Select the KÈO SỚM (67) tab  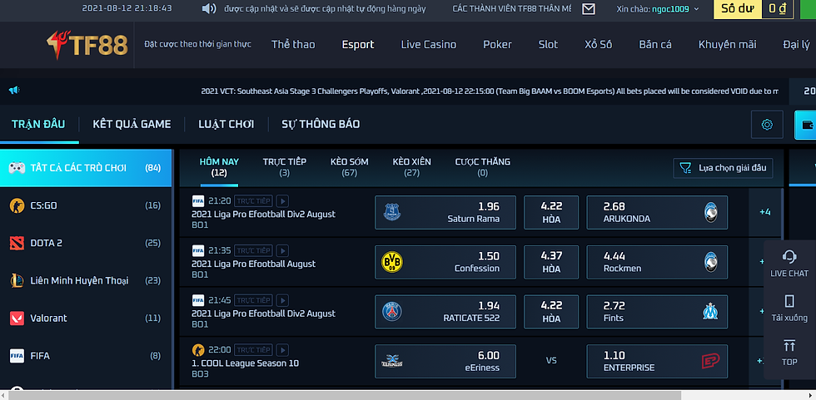[x=349, y=167]
